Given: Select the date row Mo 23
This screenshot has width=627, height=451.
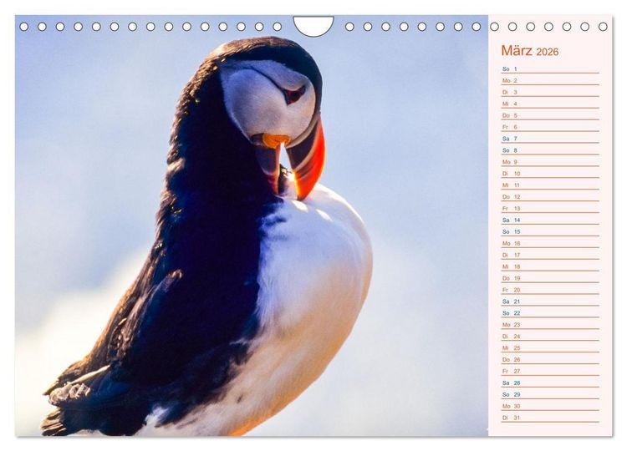Looking at the screenshot, I should pos(550,324).
